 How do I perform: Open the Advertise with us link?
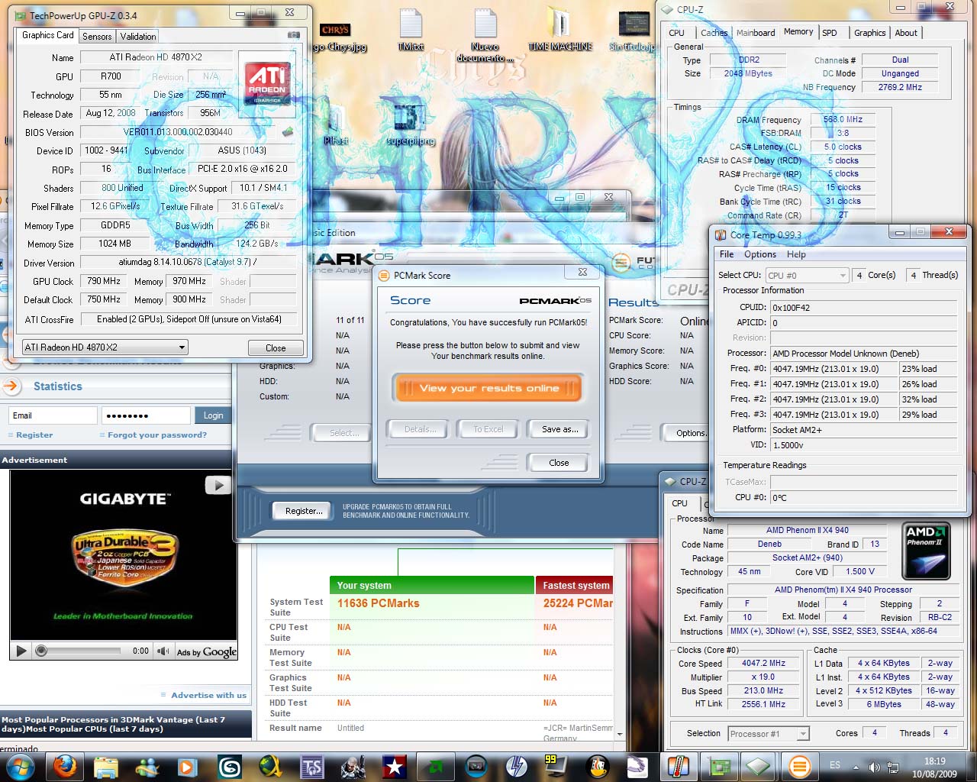point(208,695)
